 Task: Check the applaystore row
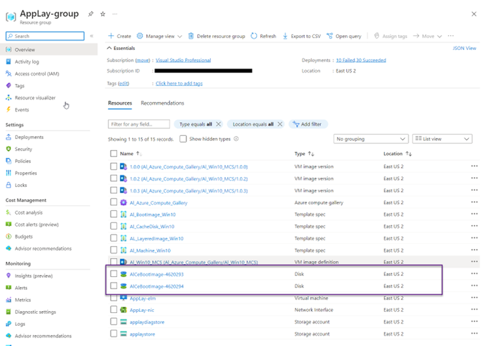coord(114,334)
